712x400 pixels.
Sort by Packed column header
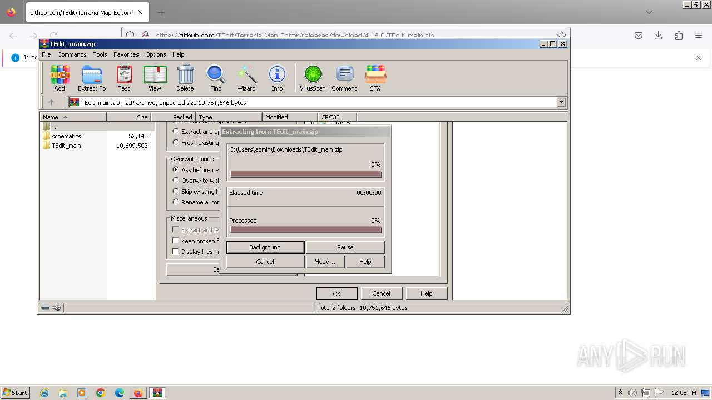coord(173,117)
